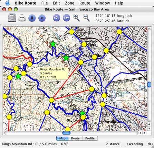Open the Route menu
Viewport: 154px width, 148px height.
click(x=85, y=3)
